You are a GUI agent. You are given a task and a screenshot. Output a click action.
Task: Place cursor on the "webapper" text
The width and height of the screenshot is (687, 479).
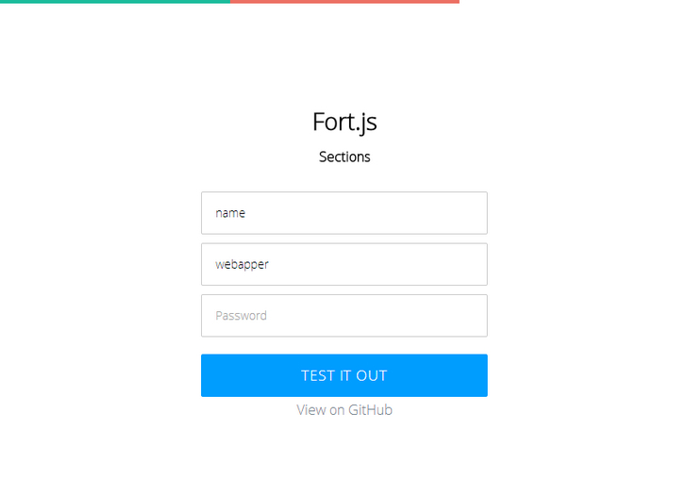[242, 264]
